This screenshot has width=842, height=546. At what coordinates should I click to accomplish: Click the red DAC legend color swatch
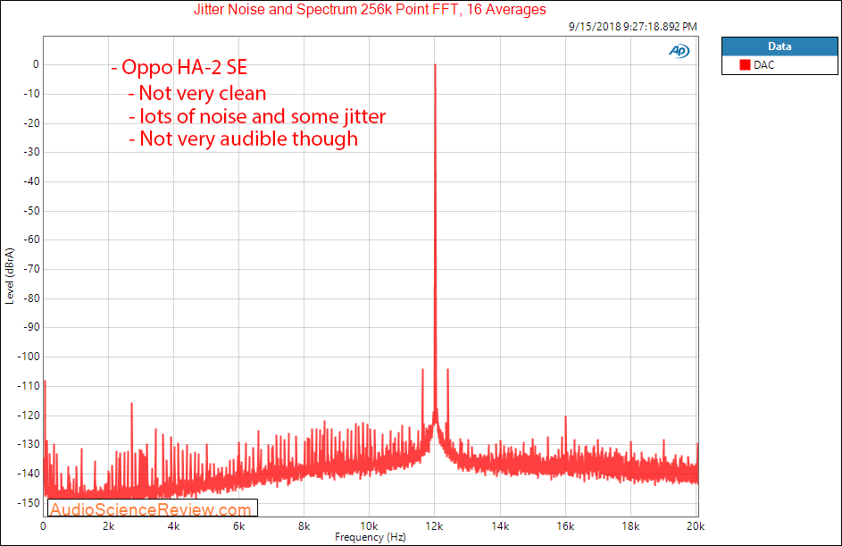(x=745, y=65)
